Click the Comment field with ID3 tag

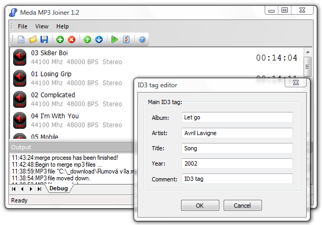pyautogui.click(x=237, y=179)
